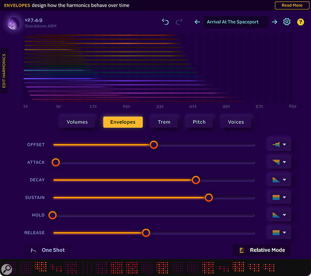Open settings via the gear icon
Image resolution: width=311 pixels, height=276 pixels.
(286, 22)
